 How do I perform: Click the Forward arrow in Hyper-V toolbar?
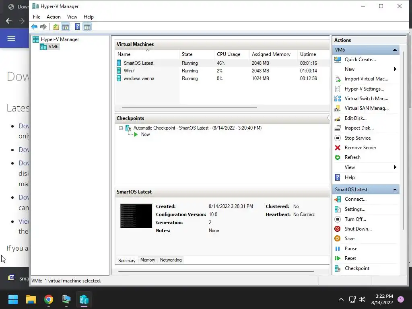[x=43, y=27]
